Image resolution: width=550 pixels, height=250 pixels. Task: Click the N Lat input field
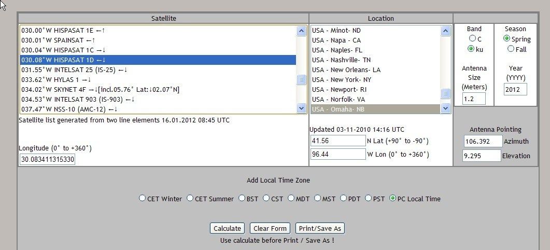[x=338, y=141]
